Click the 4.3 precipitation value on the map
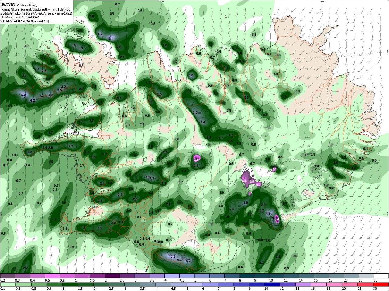The height and width of the screenshot is (291, 389). click(179, 260)
